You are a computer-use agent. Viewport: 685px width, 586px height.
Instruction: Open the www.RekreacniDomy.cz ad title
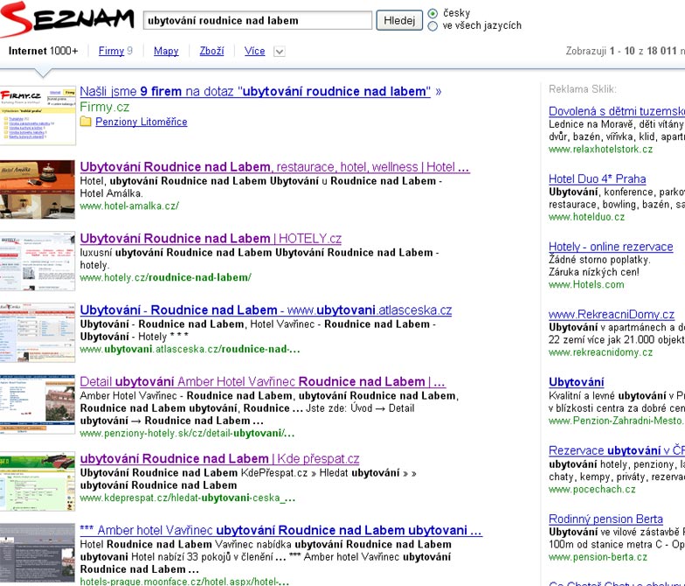coord(612,315)
